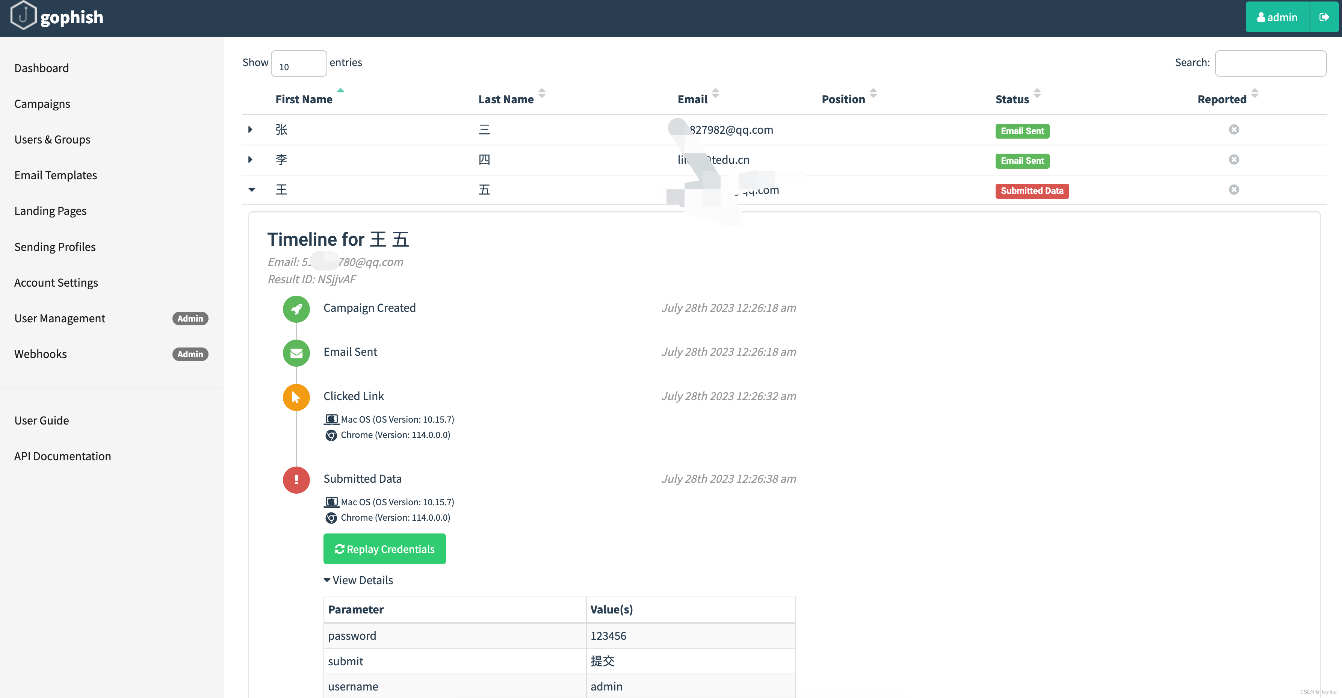Click the Email Sent badge in 李 row
Screen dimensions: 1342x698
(1022, 161)
